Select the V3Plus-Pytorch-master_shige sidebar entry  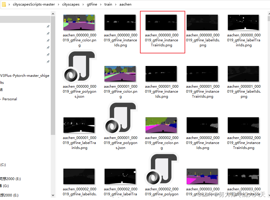click(24, 75)
